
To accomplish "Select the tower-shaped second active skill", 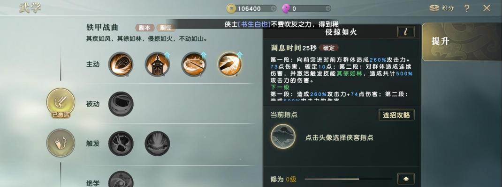I will [157, 64].
